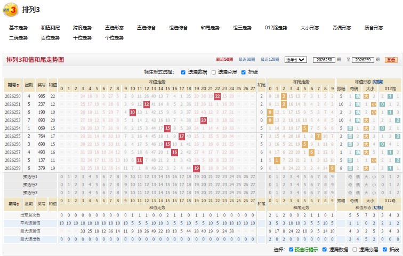Select number 25 in 预选行3 row

point(238,193)
